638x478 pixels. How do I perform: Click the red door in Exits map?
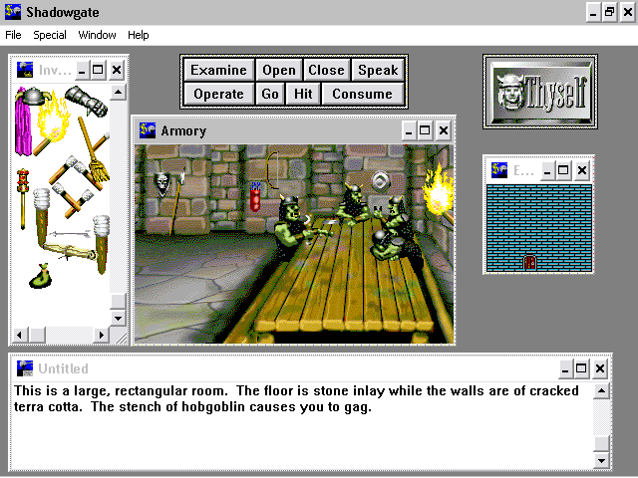(x=529, y=263)
